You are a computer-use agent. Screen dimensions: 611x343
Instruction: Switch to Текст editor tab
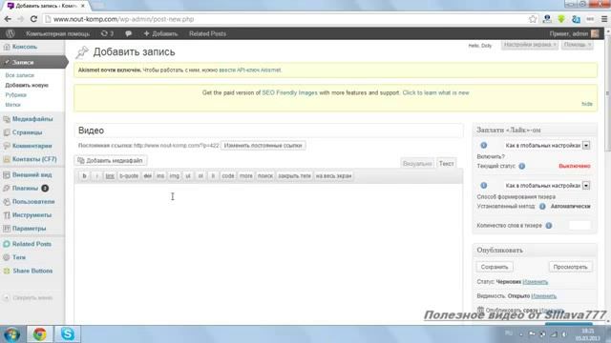(446, 163)
